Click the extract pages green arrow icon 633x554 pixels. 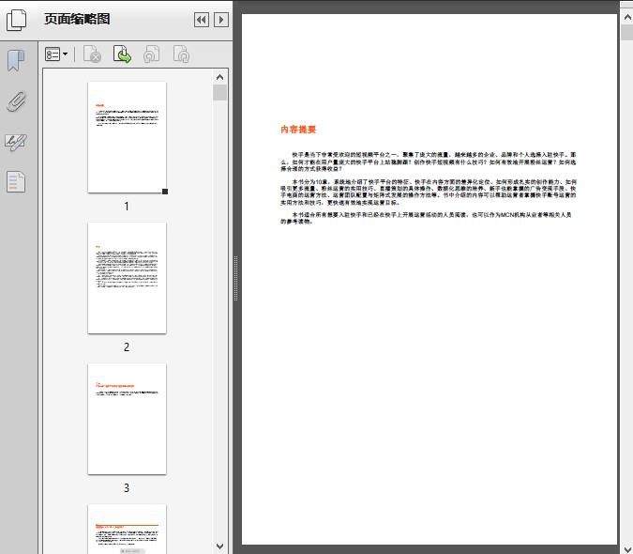tap(122, 54)
